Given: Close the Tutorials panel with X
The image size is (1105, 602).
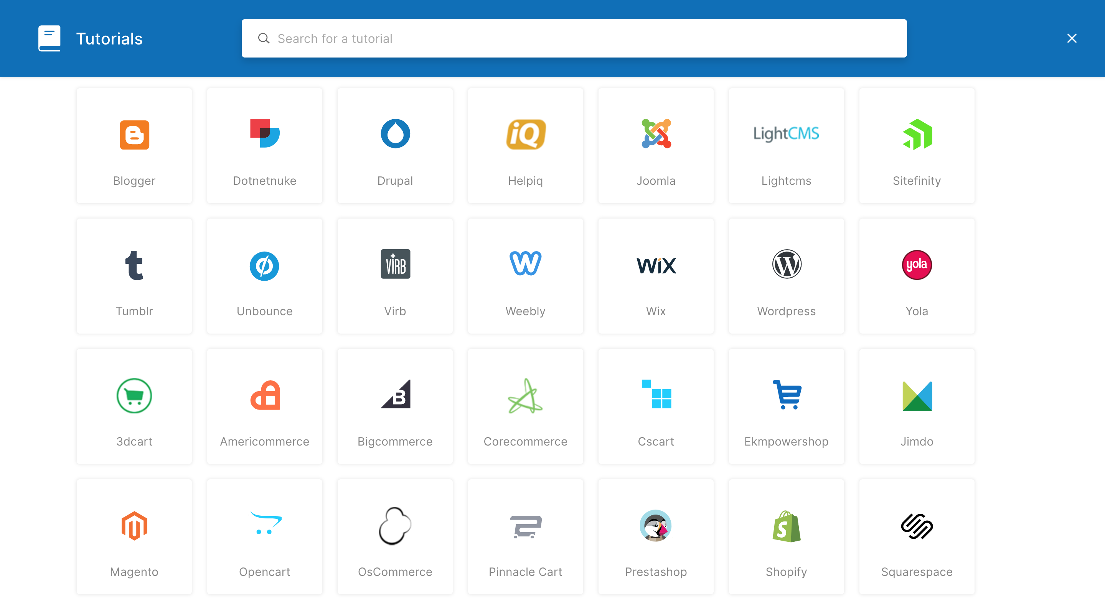Looking at the screenshot, I should 1071,39.
